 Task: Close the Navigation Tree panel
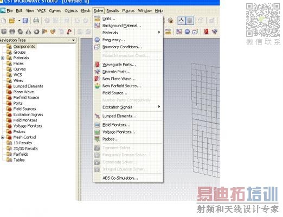coord(73,40)
